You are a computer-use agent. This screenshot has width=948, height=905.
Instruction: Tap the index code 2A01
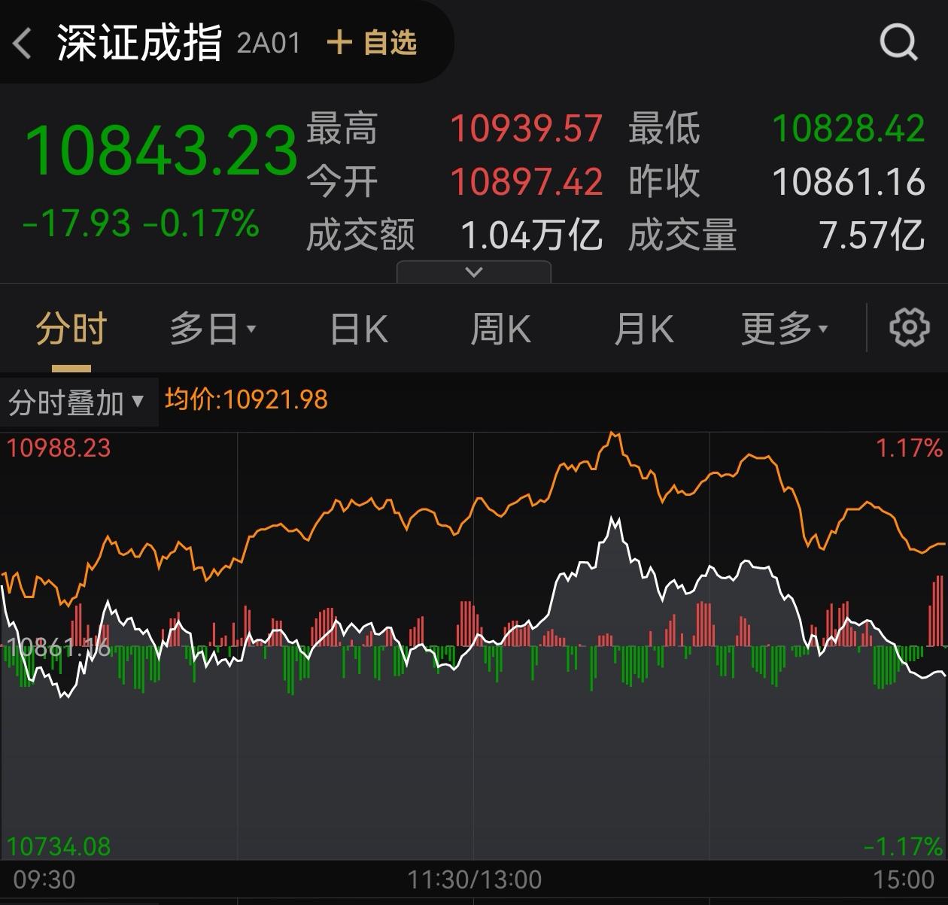269,43
